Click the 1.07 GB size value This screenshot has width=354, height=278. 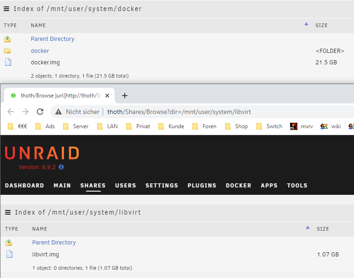click(328, 255)
